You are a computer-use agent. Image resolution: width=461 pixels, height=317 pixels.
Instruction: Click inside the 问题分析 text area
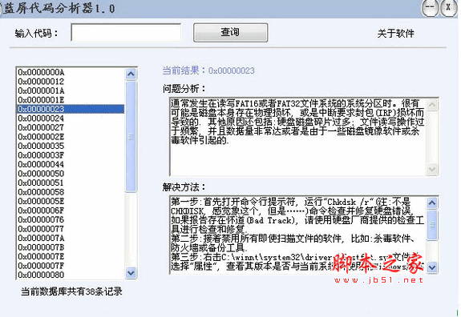click(298, 137)
